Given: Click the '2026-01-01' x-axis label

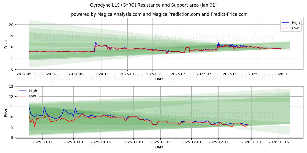Looking at the screenshot, I should [251, 142].
